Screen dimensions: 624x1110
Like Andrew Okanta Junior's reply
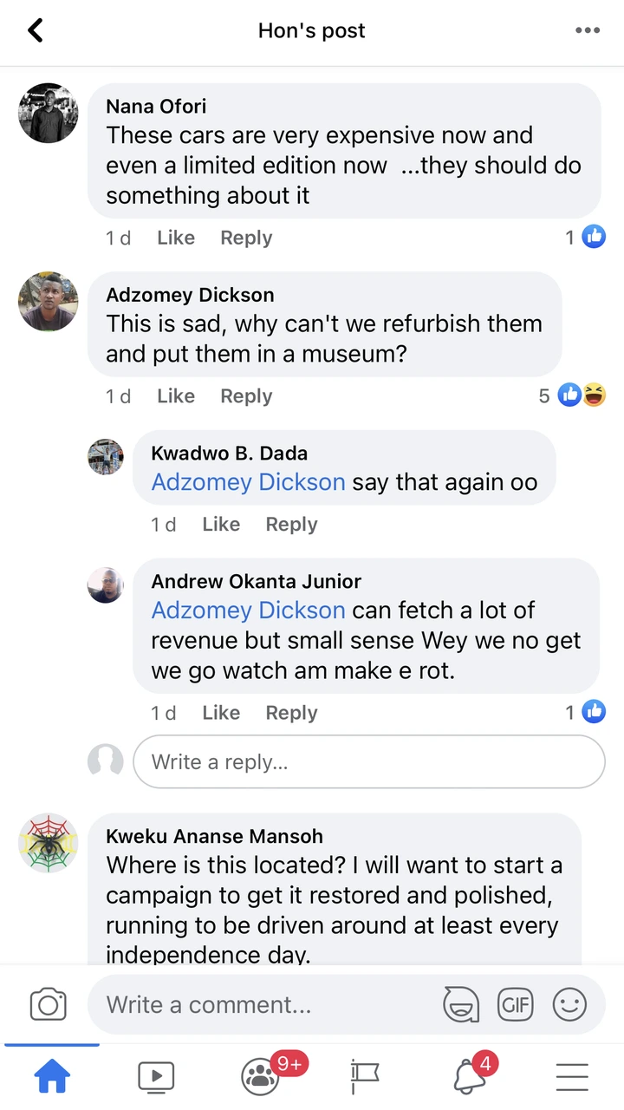pos(220,713)
